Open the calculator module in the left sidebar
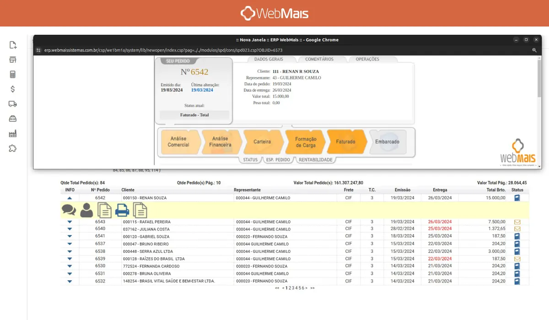Screen dimensions: 549x320 [x=12, y=74]
